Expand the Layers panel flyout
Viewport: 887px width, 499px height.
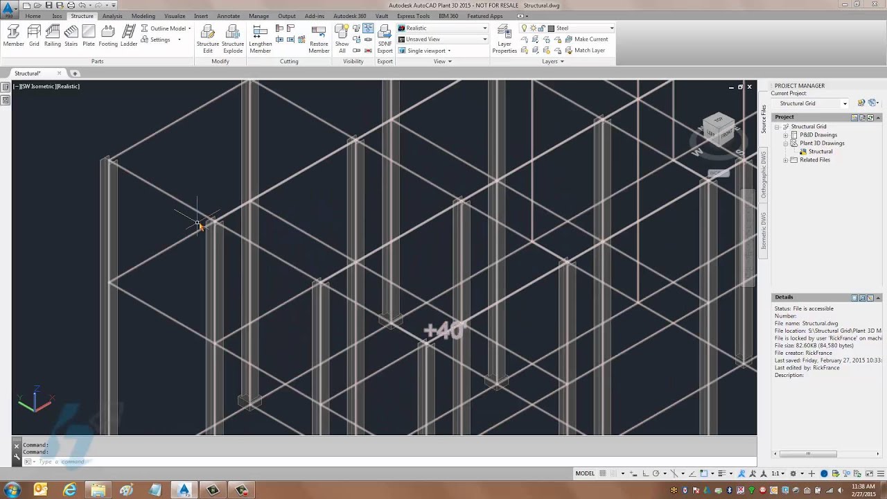tap(552, 62)
